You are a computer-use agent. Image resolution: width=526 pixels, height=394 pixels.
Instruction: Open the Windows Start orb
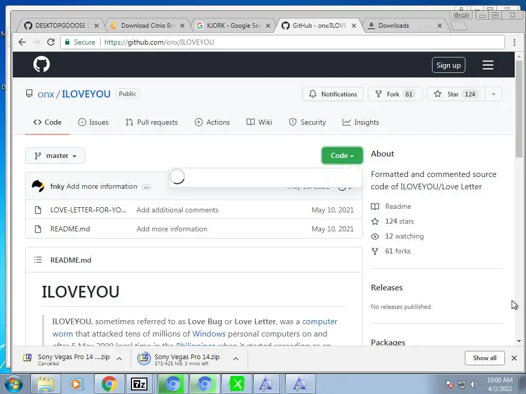point(14,384)
